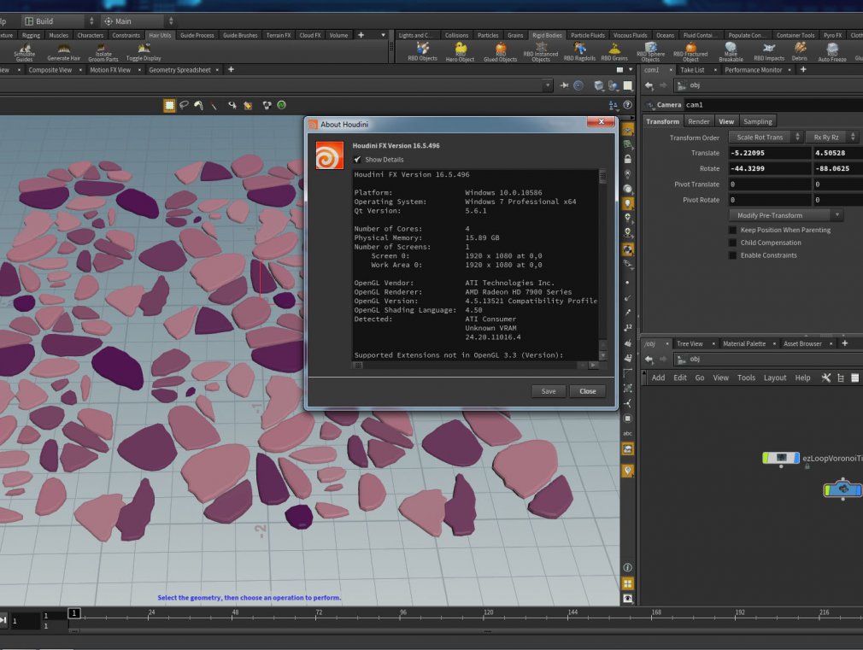Click the Translate X value field
The height and width of the screenshot is (650, 863).
769,153
